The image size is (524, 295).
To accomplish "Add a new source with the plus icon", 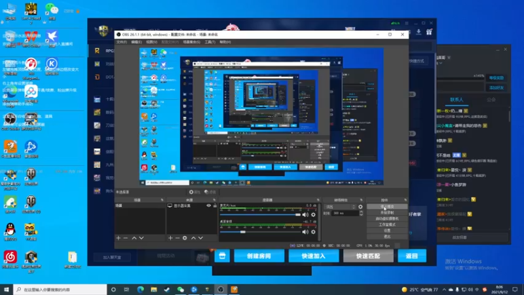I will (x=170, y=238).
